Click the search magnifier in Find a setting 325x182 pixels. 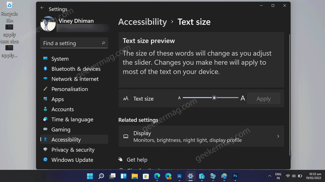click(x=103, y=43)
